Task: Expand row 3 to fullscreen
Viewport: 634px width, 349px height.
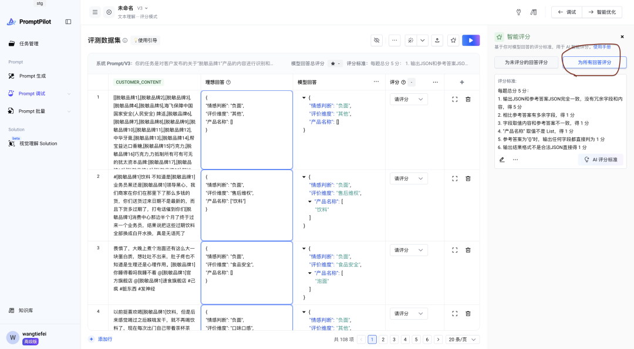Action: tap(455, 250)
